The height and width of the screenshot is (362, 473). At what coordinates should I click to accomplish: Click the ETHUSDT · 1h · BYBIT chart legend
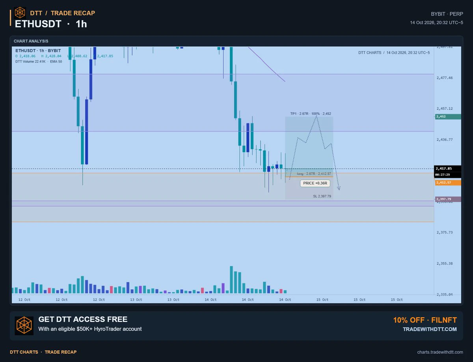[38, 51]
